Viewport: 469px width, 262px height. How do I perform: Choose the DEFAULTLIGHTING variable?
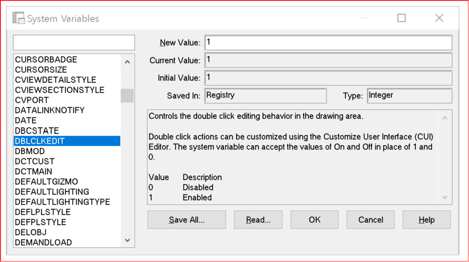[x=52, y=192]
